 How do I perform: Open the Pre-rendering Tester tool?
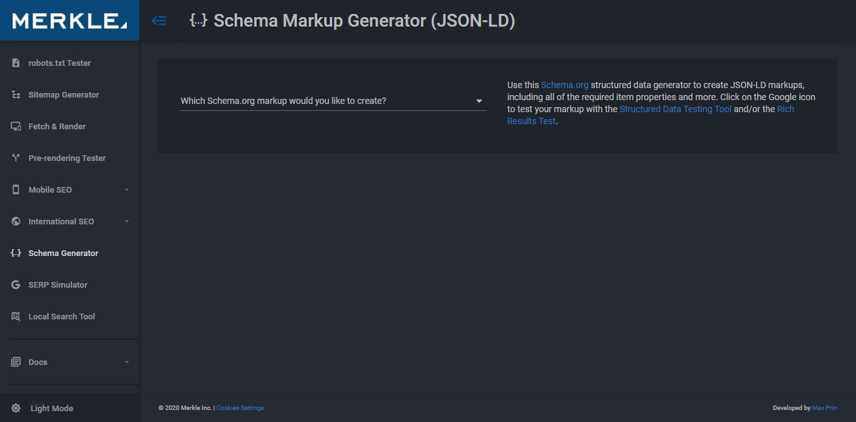67,158
